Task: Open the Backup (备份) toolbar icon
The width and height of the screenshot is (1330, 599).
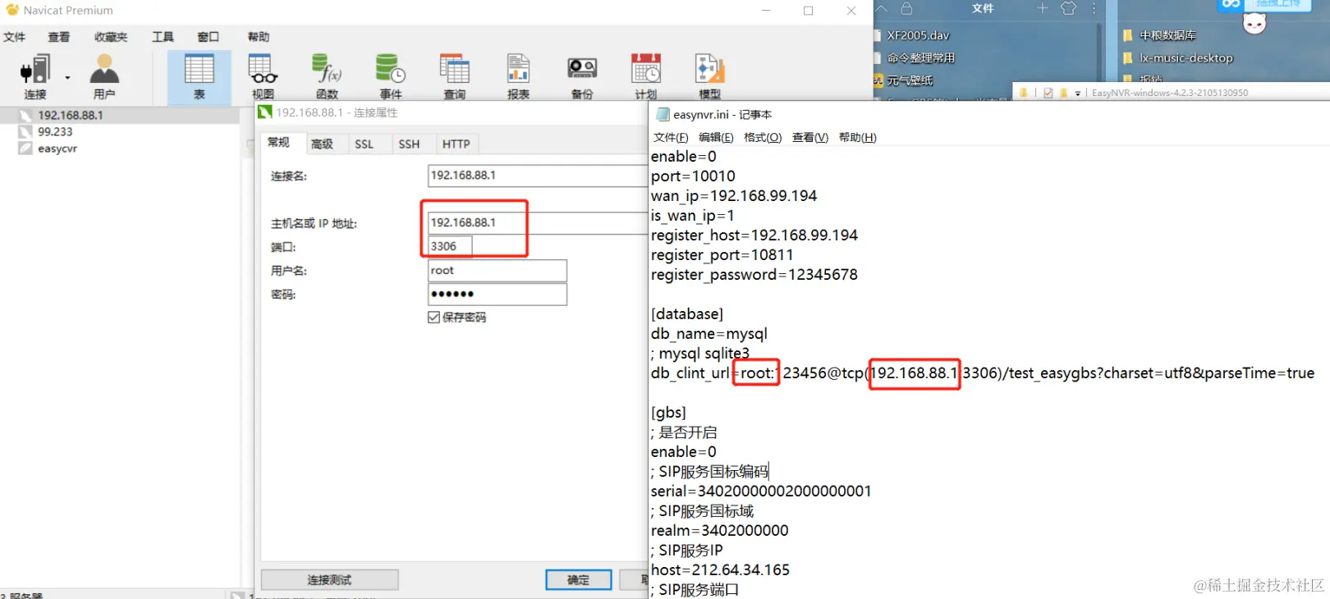Action: (582, 76)
